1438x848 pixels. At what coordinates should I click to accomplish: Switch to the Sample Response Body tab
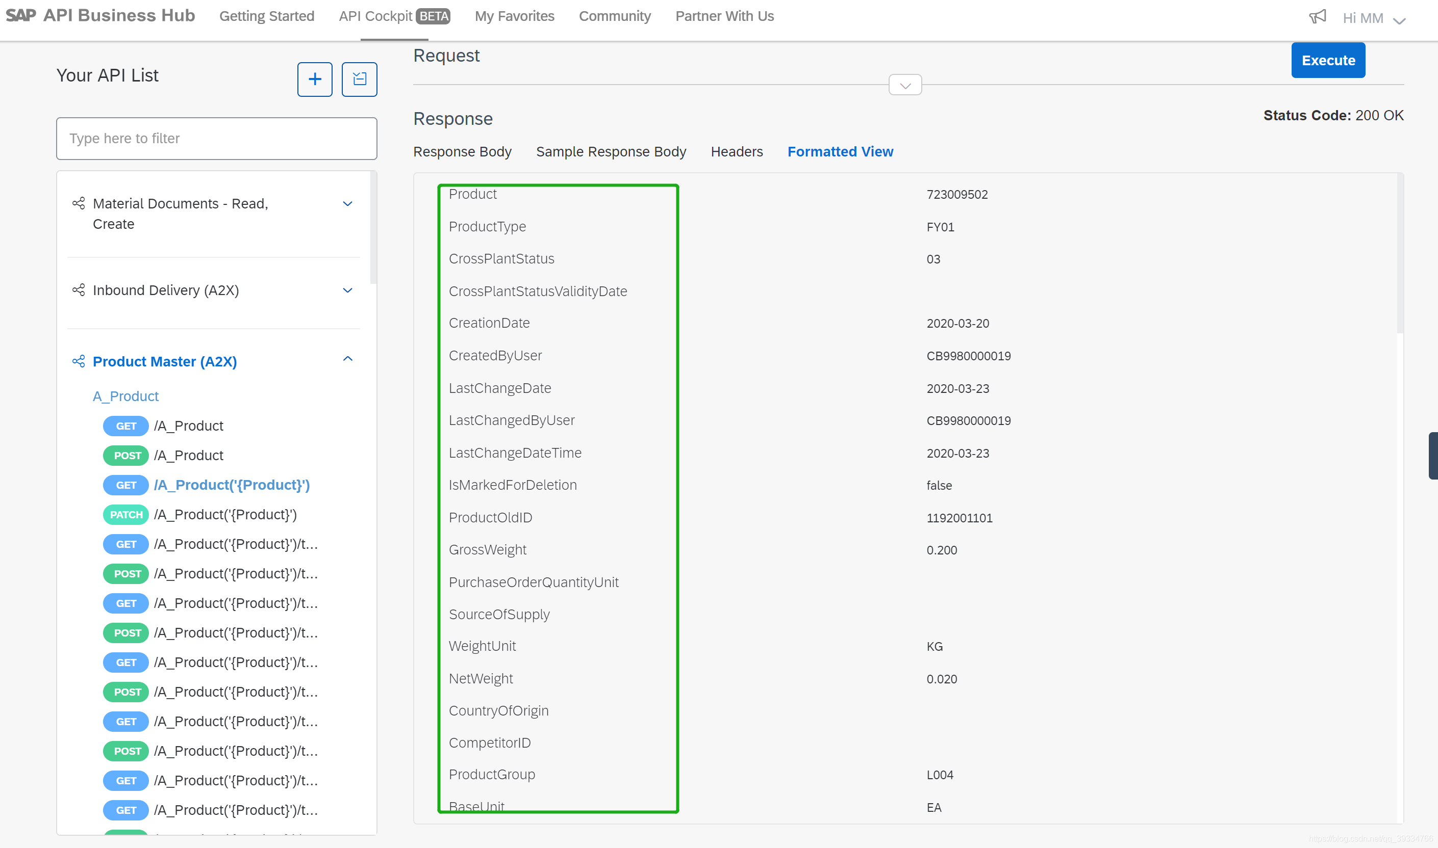point(611,151)
